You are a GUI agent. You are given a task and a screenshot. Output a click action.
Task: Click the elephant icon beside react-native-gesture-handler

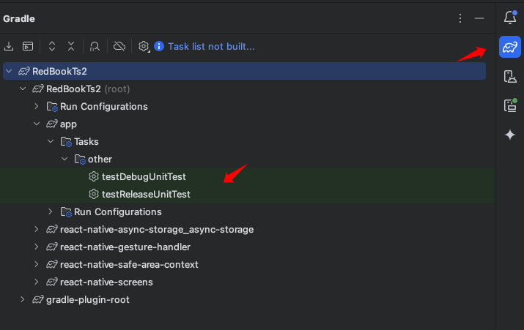pyautogui.click(x=52, y=247)
